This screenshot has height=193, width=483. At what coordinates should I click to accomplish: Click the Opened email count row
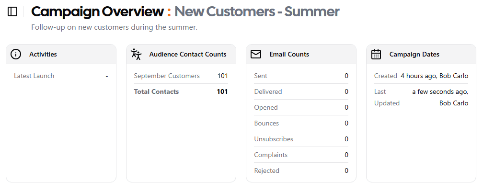301,107
